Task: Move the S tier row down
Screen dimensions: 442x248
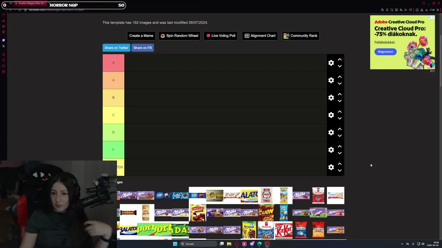Action: (340, 66)
